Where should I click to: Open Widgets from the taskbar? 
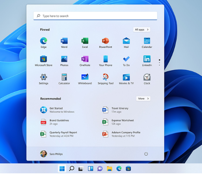(90, 168)
